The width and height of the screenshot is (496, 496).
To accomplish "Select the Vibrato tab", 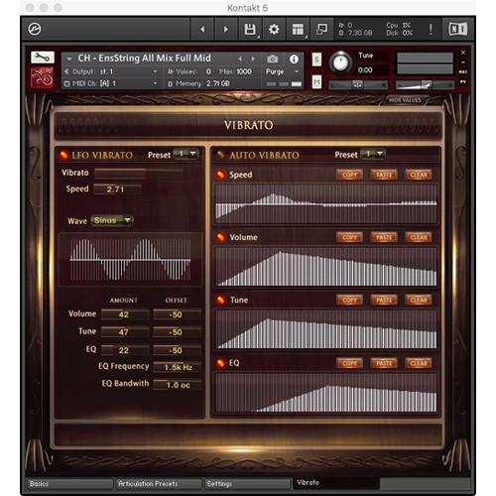I will click(x=335, y=483).
